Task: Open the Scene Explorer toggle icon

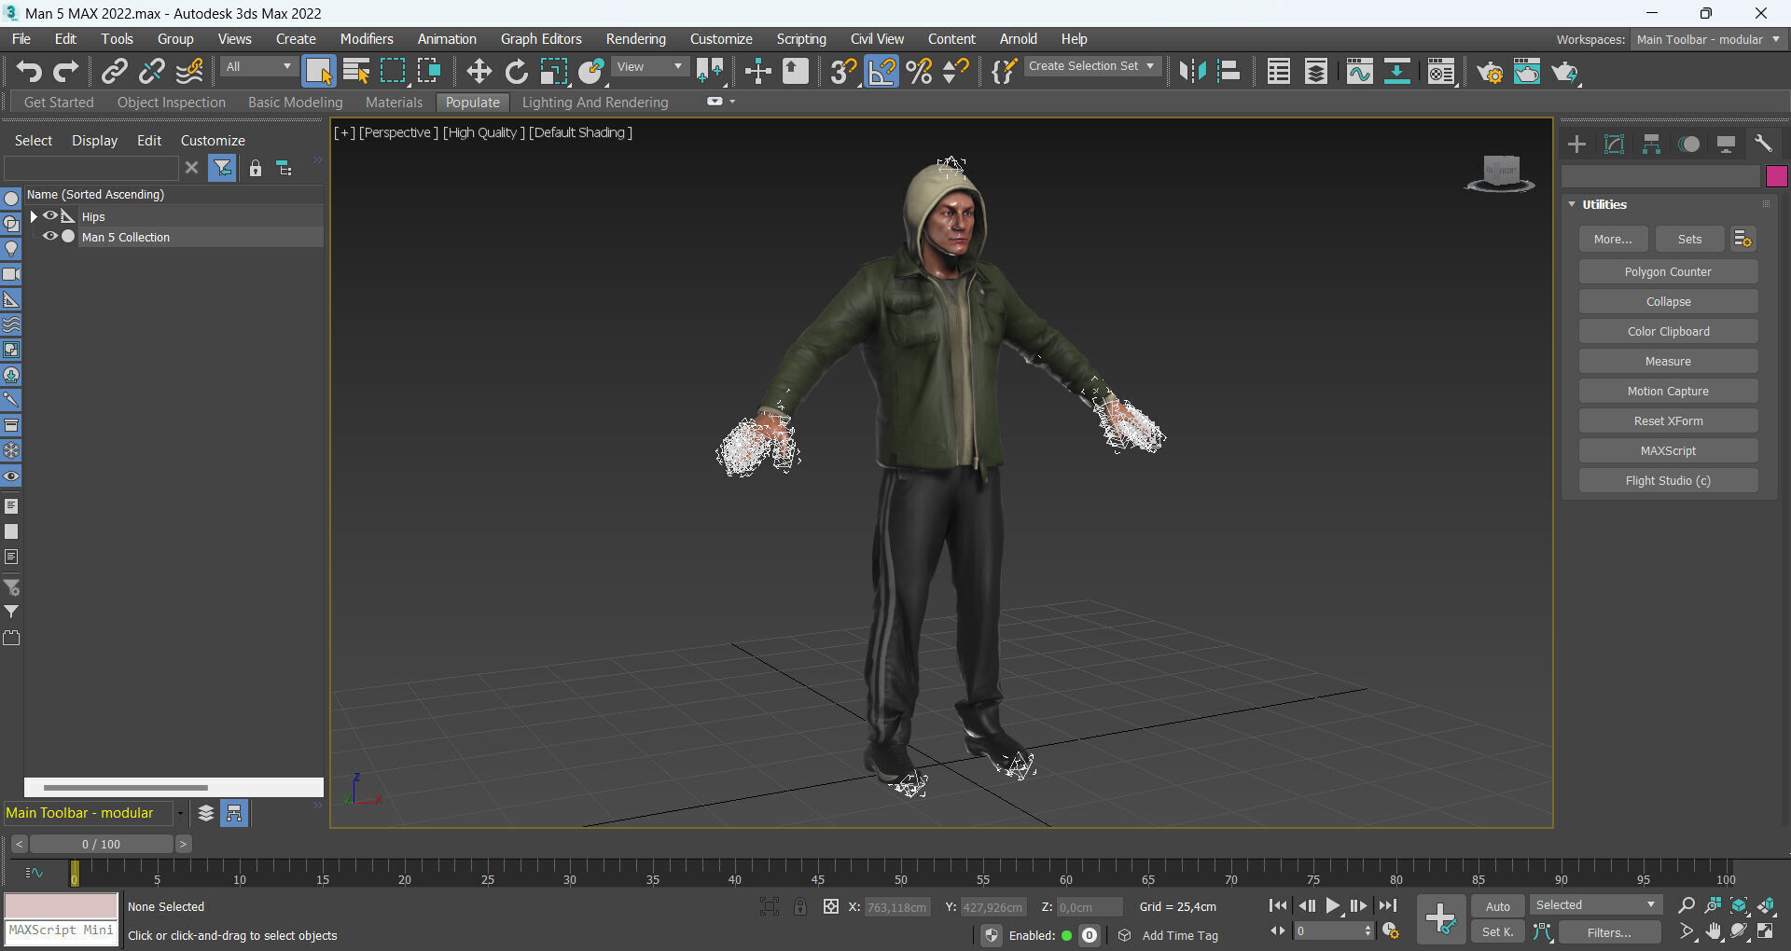Action: click(x=1279, y=72)
